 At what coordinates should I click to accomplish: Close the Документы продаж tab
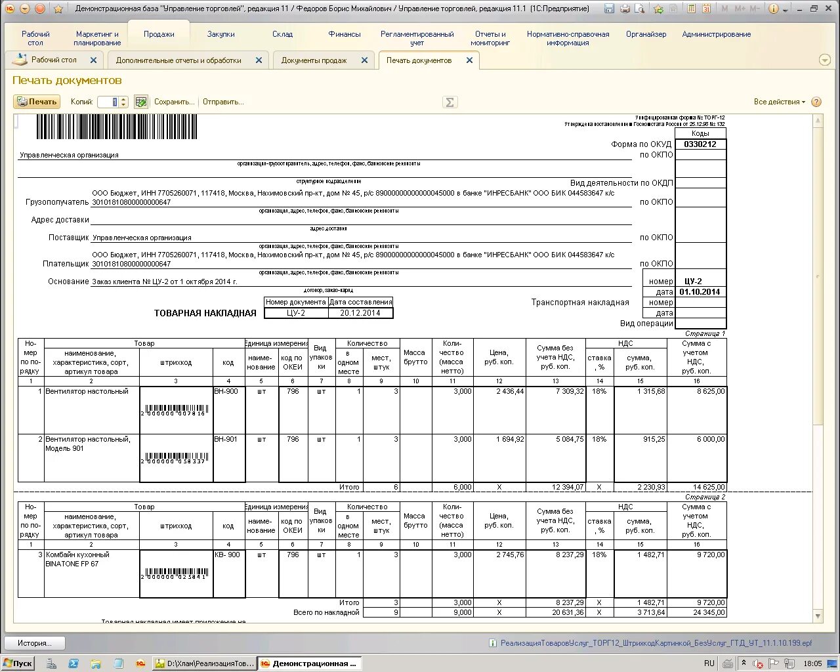coord(364,60)
